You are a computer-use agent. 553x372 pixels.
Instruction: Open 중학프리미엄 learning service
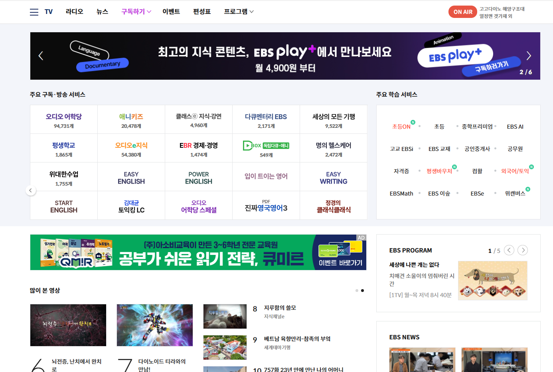point(477,126)
